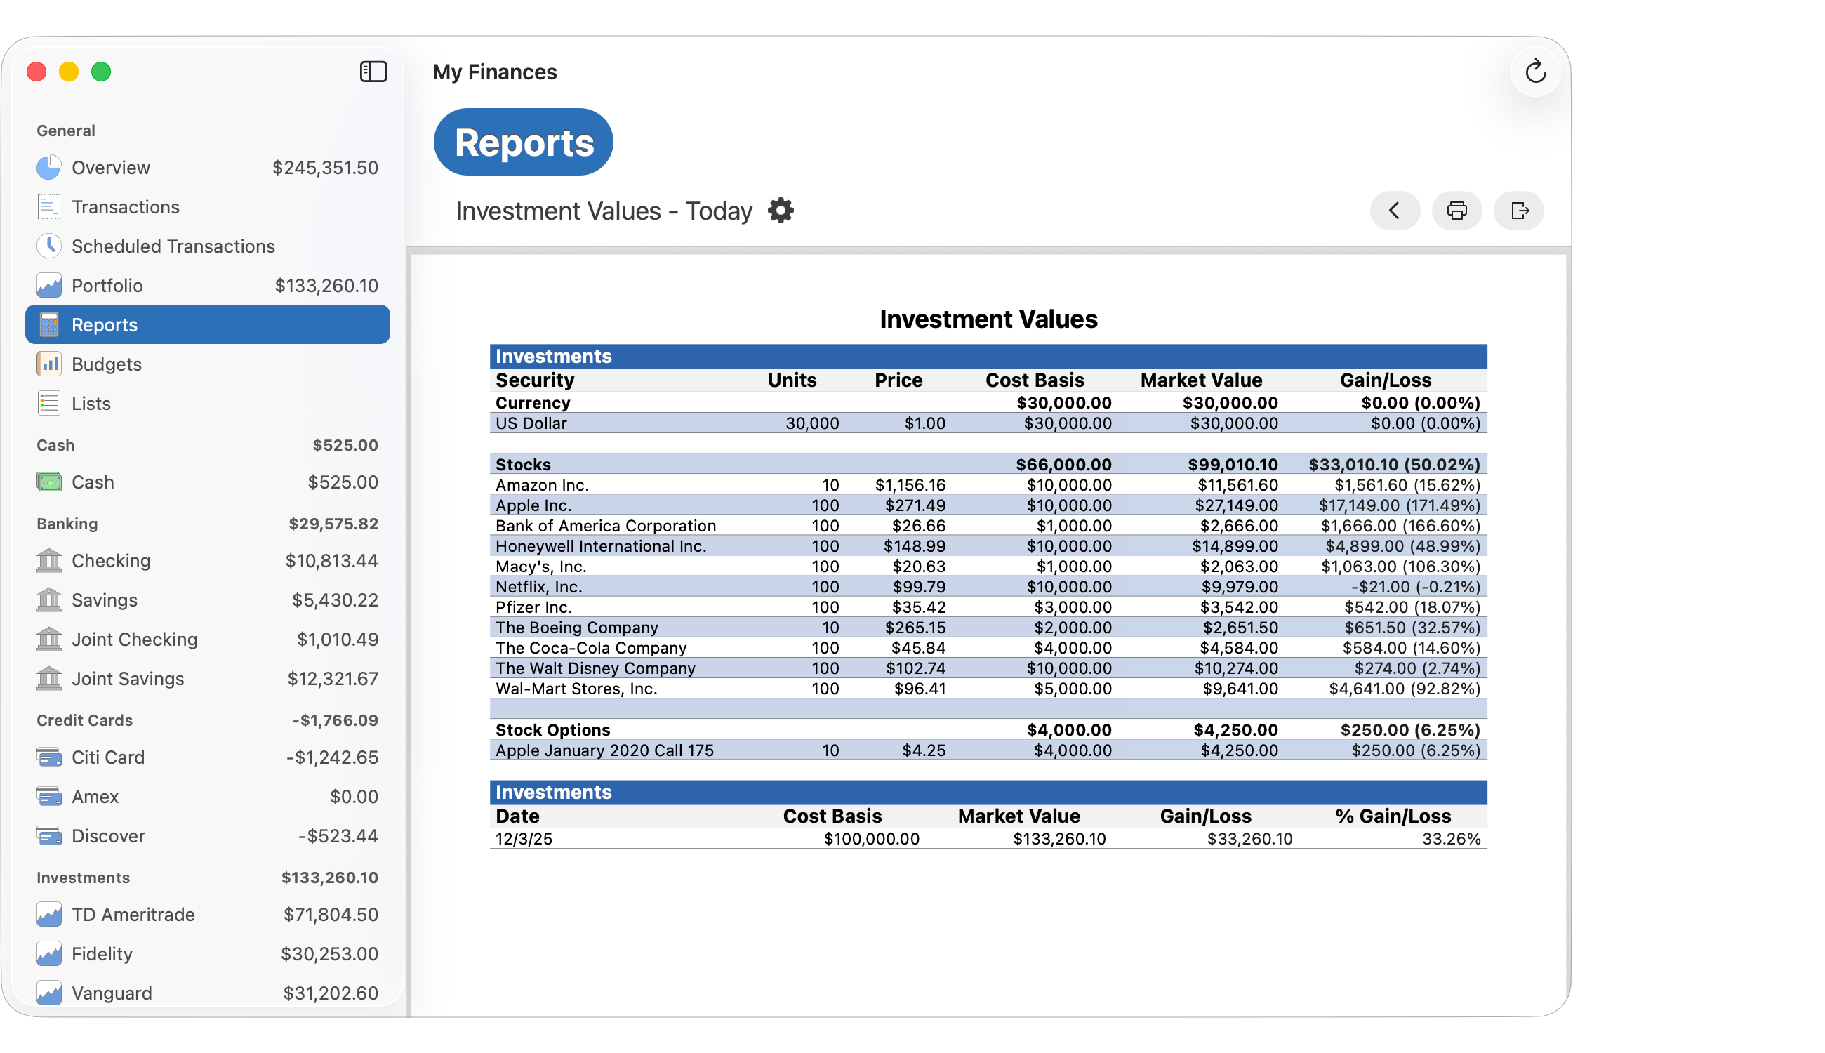1825x1053 pixels.
Task: Open the Transactions list icon
Action: 48,206
